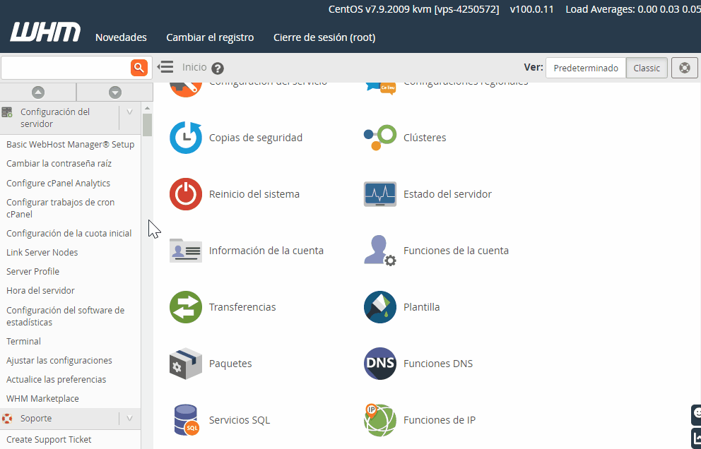Open Información de la cuenta card icon
This screenshot has height=449, width=701.
186,251
